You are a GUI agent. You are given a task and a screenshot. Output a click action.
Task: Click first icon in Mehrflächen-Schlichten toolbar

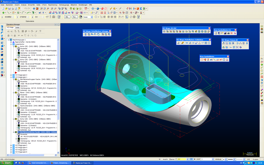click(x=178, y=43)
